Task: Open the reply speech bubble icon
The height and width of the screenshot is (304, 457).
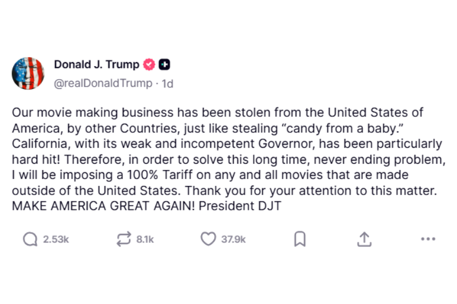Action: (x=30, y=240)
